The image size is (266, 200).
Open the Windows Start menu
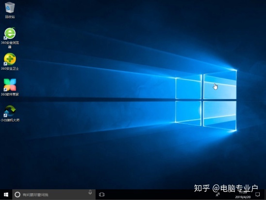click(6, 195)
